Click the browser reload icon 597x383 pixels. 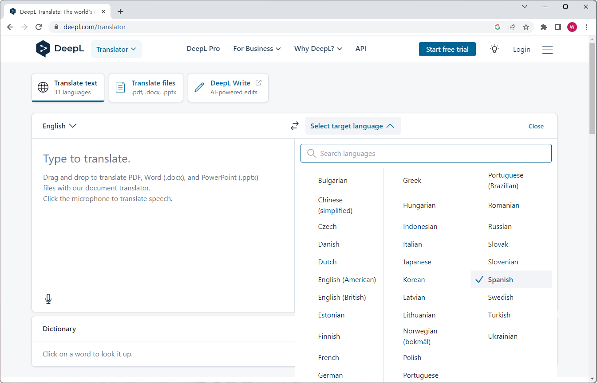point(39,27)
